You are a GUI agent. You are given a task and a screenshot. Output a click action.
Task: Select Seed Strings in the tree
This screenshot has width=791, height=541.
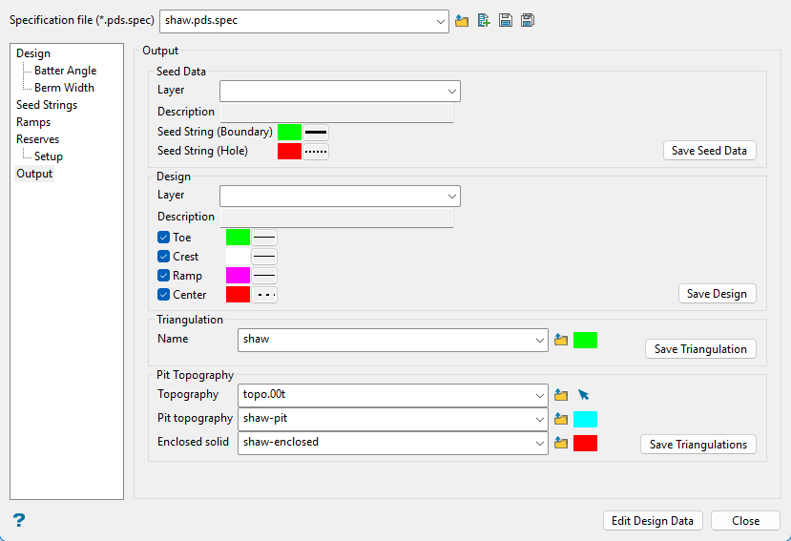pyautogui.click(x=47, y=105)
